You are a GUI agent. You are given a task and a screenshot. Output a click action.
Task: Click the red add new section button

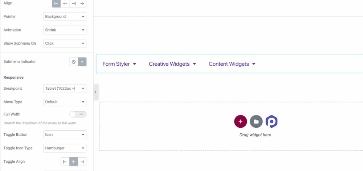click(240, 121)
